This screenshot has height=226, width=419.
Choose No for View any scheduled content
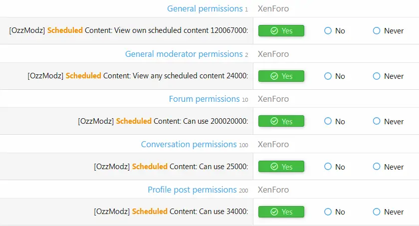coord(335,76)
